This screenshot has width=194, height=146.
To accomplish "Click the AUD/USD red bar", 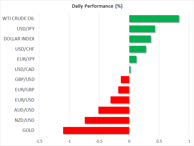I will (x=114, y=110).
